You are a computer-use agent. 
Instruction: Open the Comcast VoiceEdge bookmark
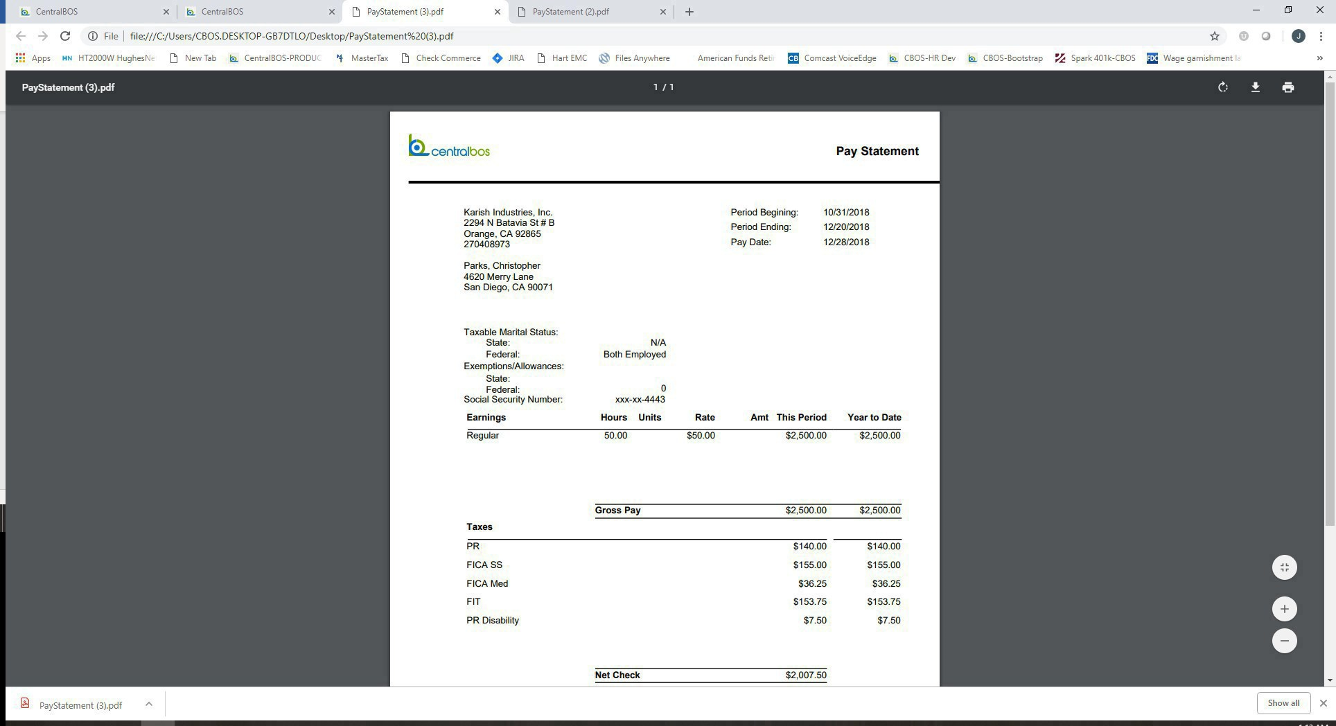coord(832,58)
